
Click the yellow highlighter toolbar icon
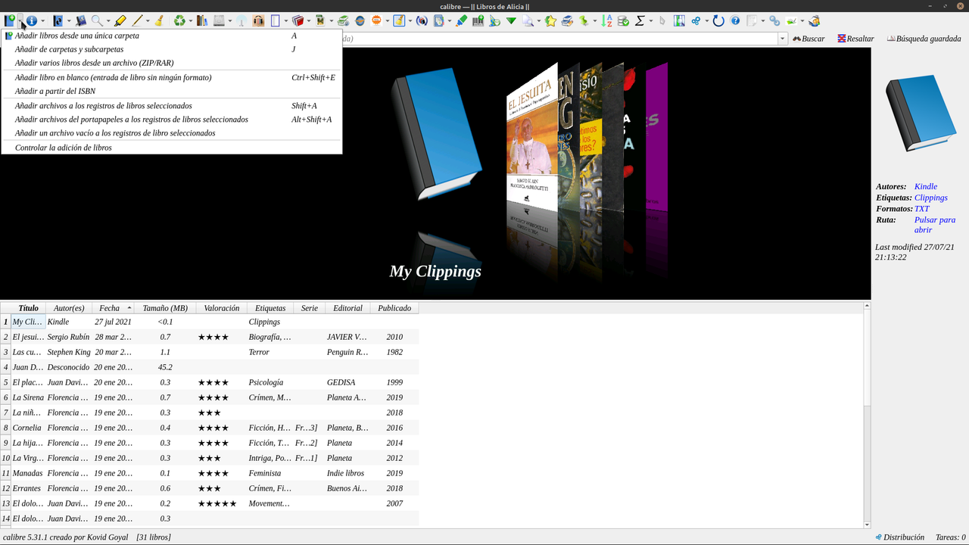tap(120, 20)
